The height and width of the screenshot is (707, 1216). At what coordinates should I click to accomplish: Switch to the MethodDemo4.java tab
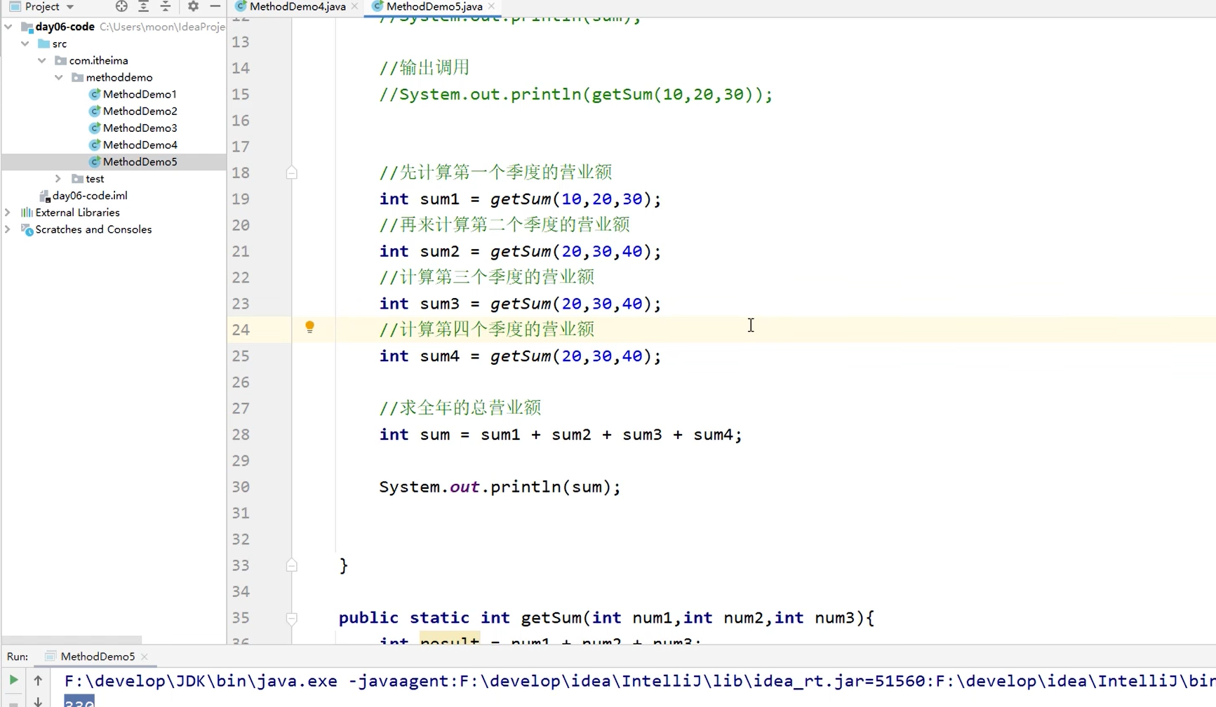[295, 6]
